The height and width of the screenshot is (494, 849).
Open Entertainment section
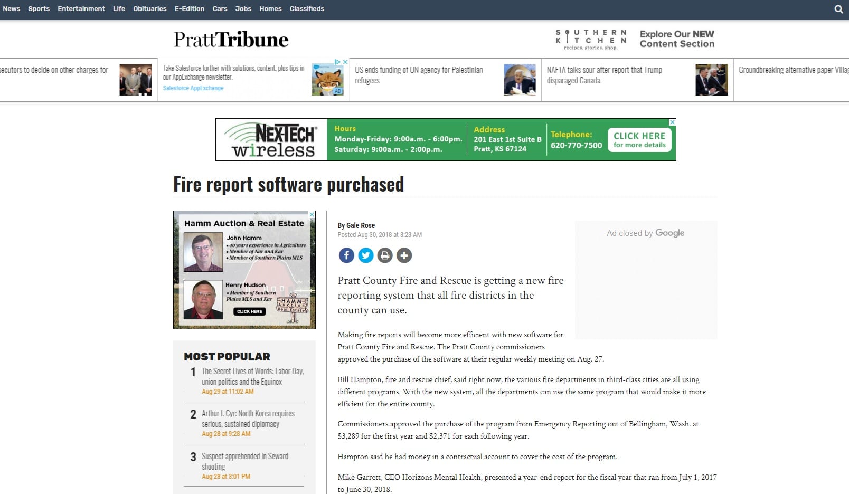tap(81, 9)
